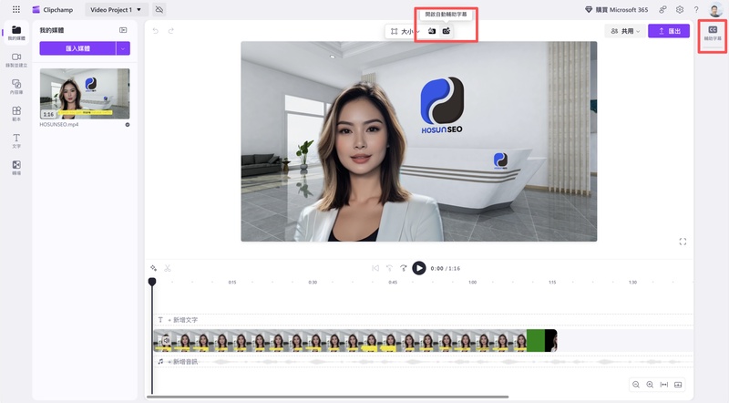Expand the arrow beside 匯入媒體
The width and height of the screenshot is (729, 403).
(x=124, y=48)
